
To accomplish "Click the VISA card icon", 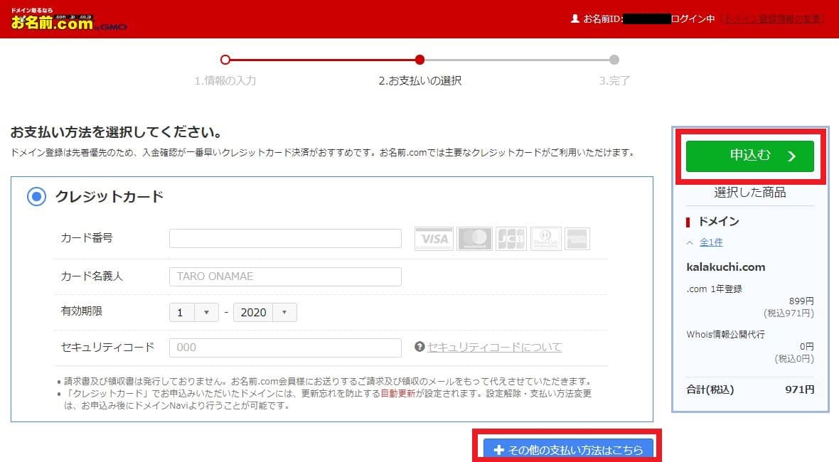I will tap(433, 239).
